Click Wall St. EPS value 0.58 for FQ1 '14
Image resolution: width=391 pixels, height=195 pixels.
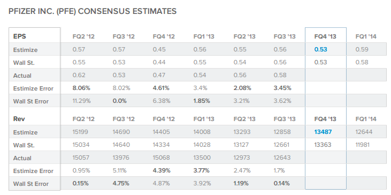[362, 63]
